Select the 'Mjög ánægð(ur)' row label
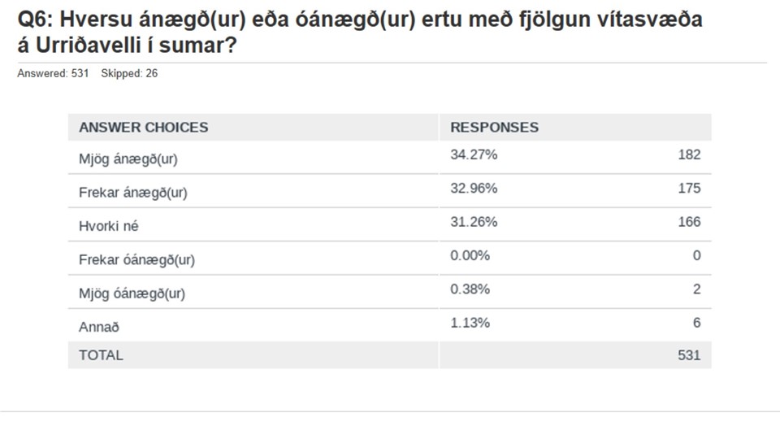The width and height of the screenshot is (780, 439). coord(128,159)
